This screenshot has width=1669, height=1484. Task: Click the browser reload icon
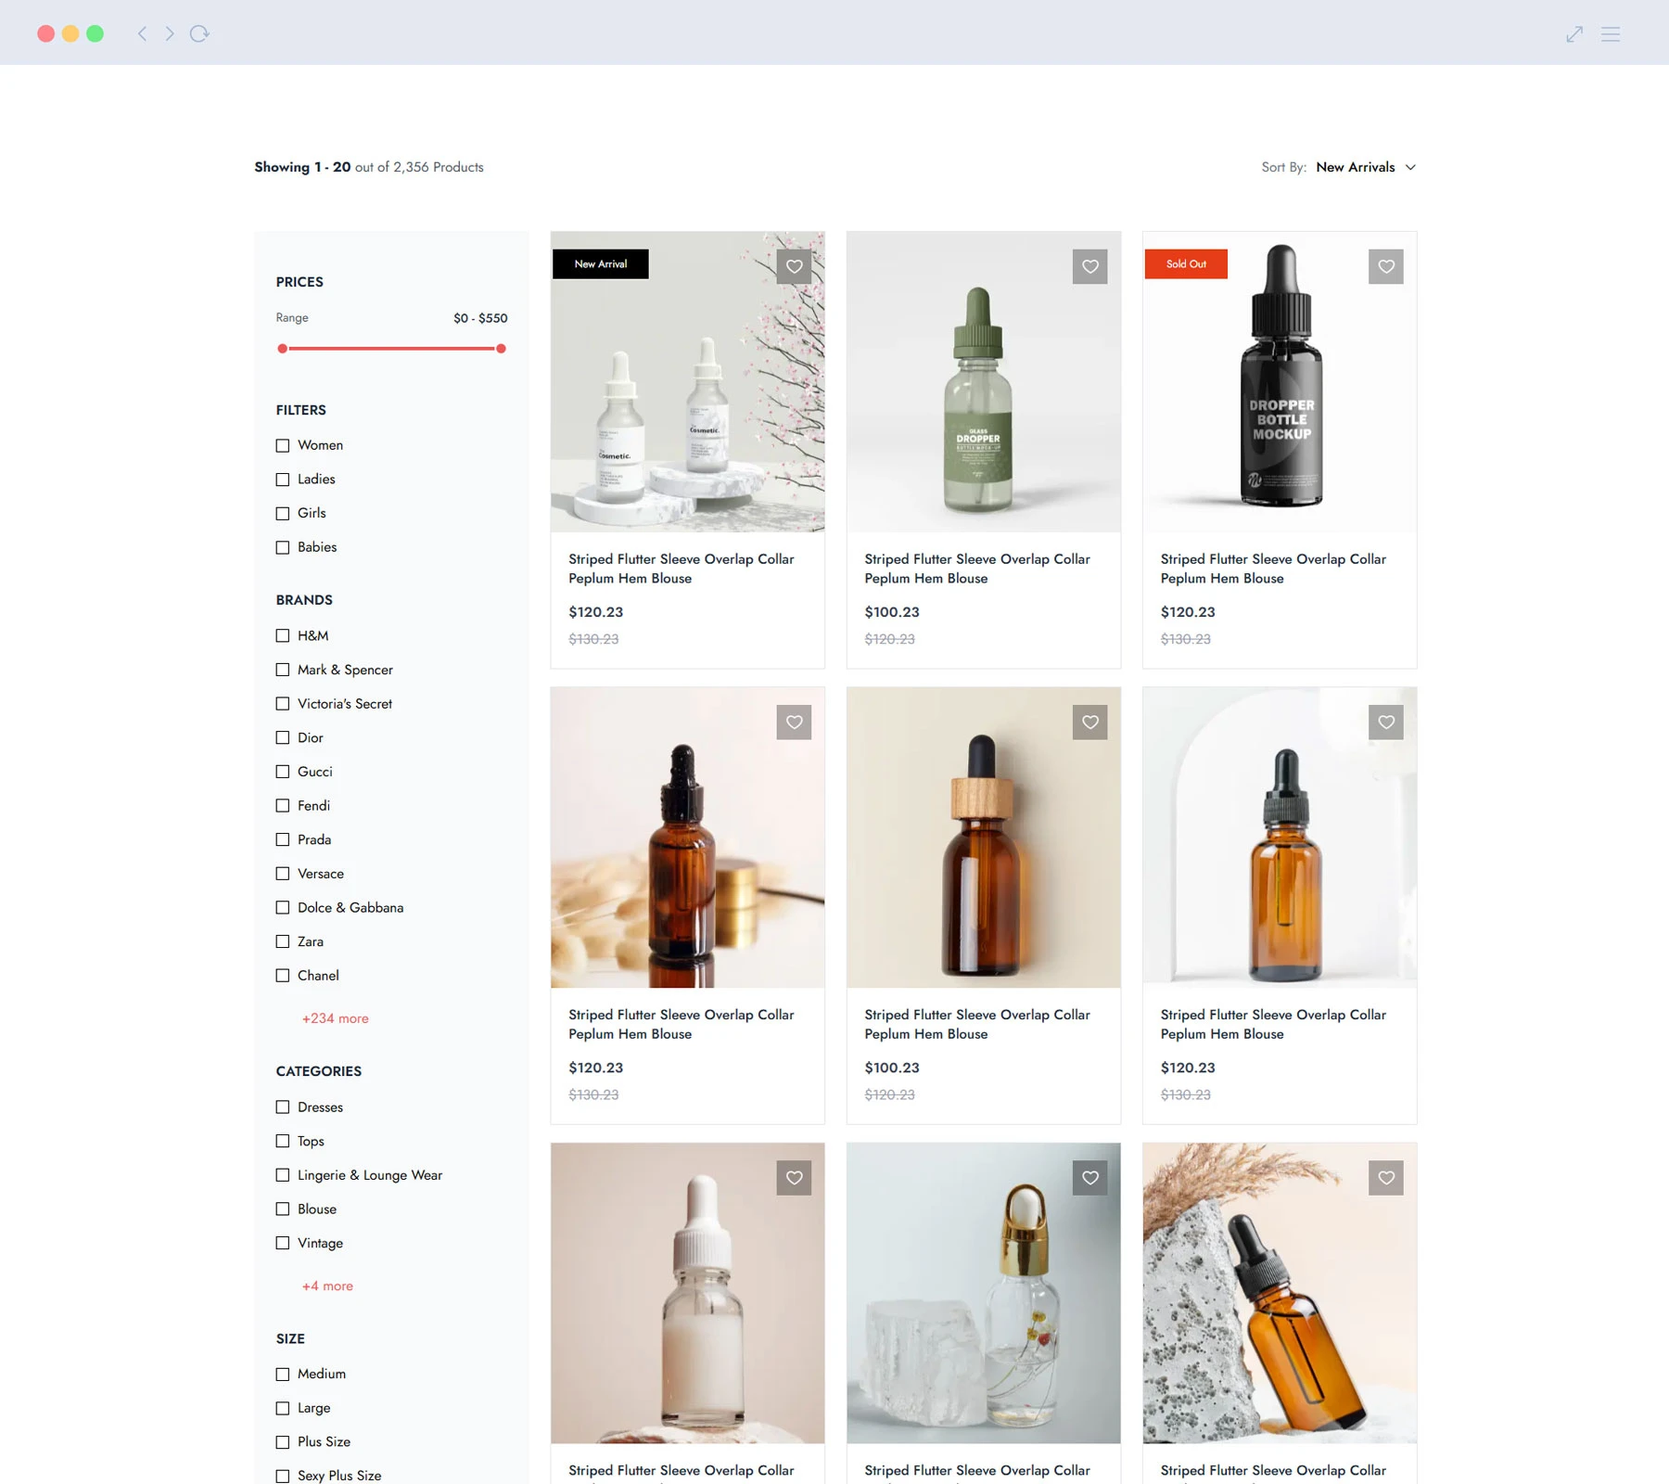tap(200, 33)
